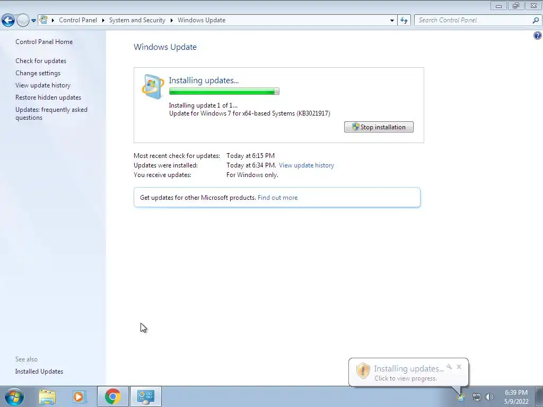Open View update history in sidebar
This screenshot has width=543, height=407.
pyautogui.click(x=43, y=85)
